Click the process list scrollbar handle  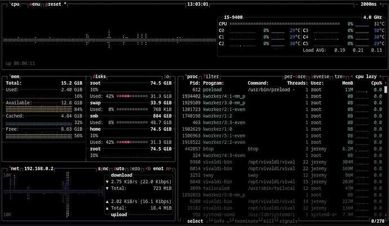[x=386, y=90]
